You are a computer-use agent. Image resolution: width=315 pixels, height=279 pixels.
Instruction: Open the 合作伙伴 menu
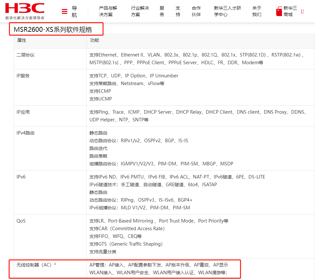coord(196,11)
